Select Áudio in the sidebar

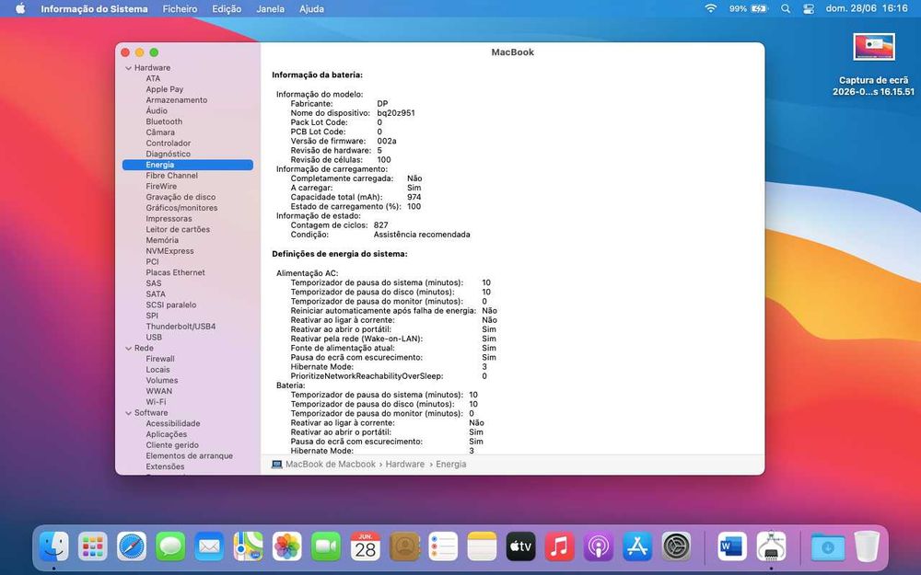click(157, 111)
